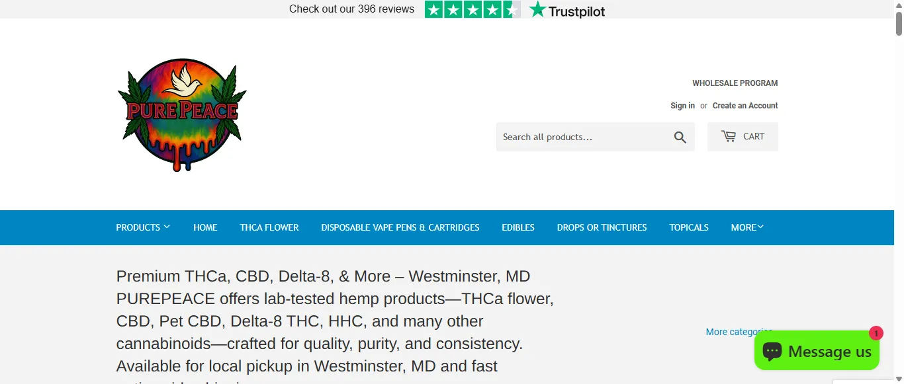Click the Trustpilot star rating graphic
The image size is (904, 384).
[x=472, y=9]
